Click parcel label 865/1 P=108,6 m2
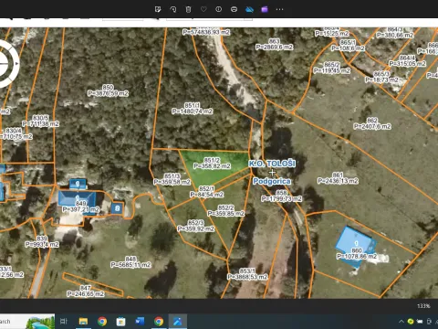Screen dimensions: 438x329 [x=348, y=45]
